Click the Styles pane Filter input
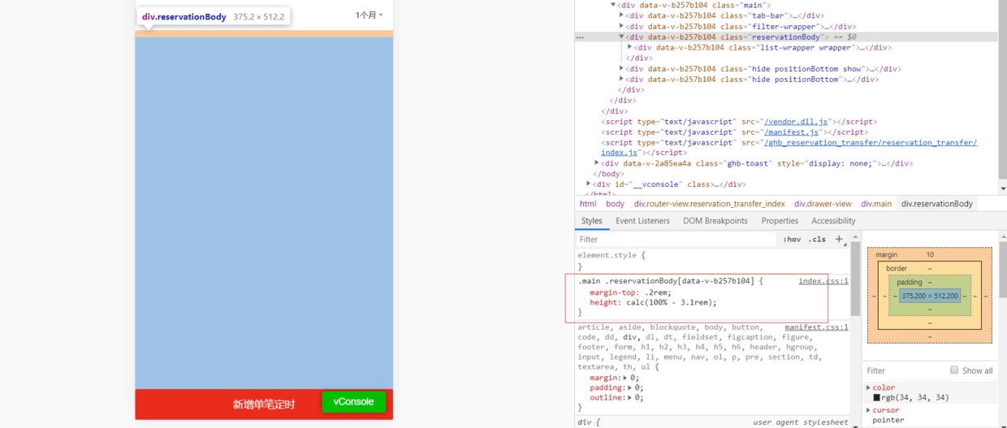 [x=676, y=240]
